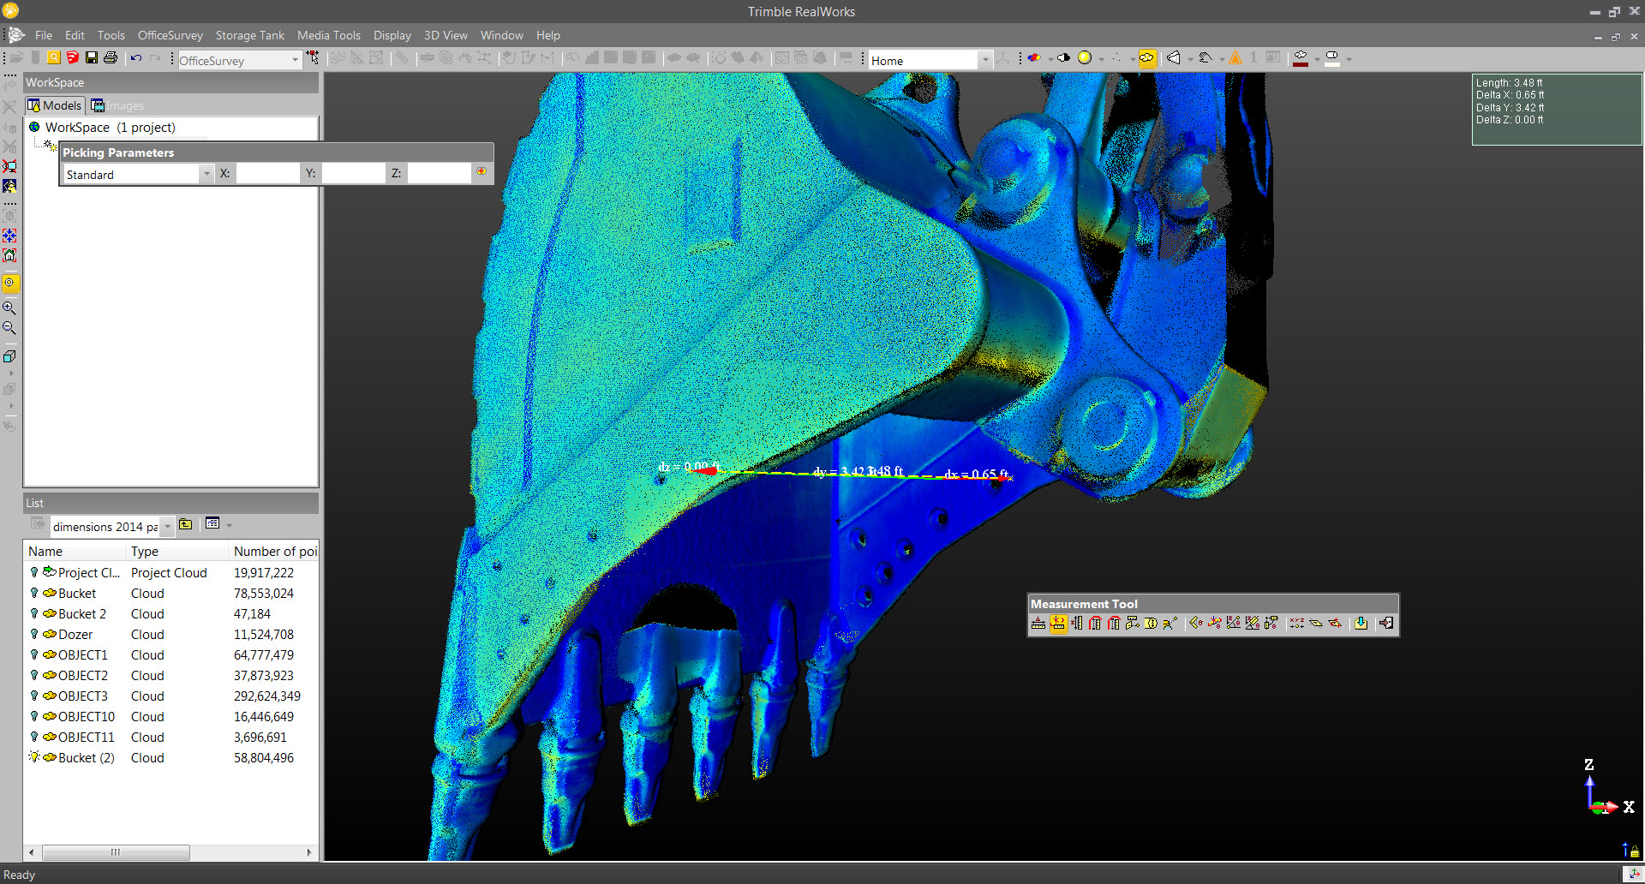Screen dimensions: 1645x884
Task: Activate the vertical height measurement tool
Action: (x=1076, y=623)
